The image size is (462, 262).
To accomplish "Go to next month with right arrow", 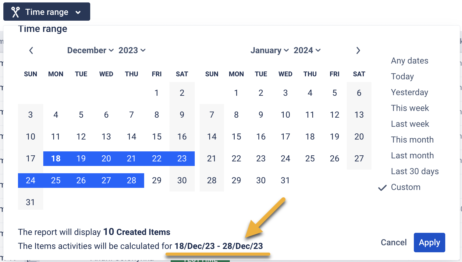I will (358, 50).
